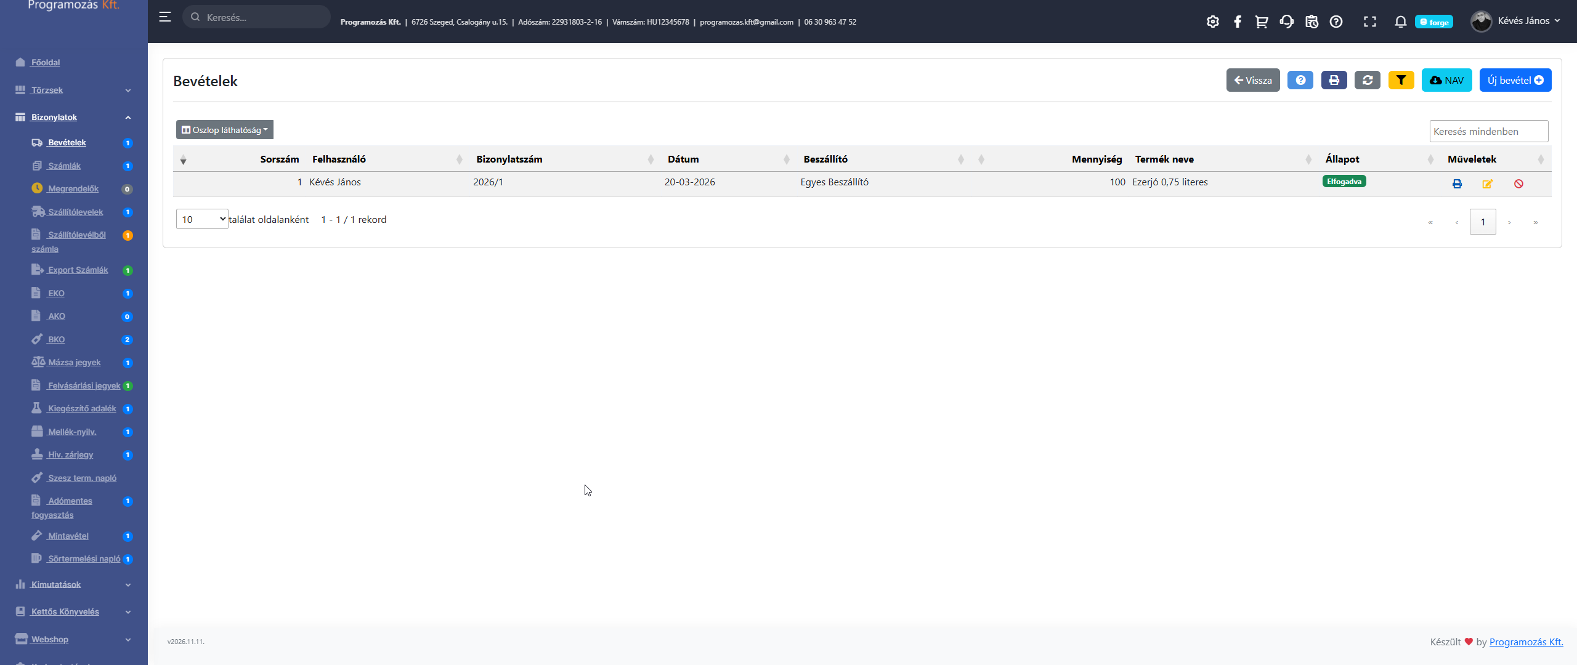
Task: Toggle sidebar with hamburger menu
Action: pos(165,17)
